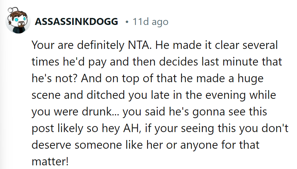The width and height of the screenshot is (297, 169).
Task: Click the final word "matter!"
Action: coord(50,162)
